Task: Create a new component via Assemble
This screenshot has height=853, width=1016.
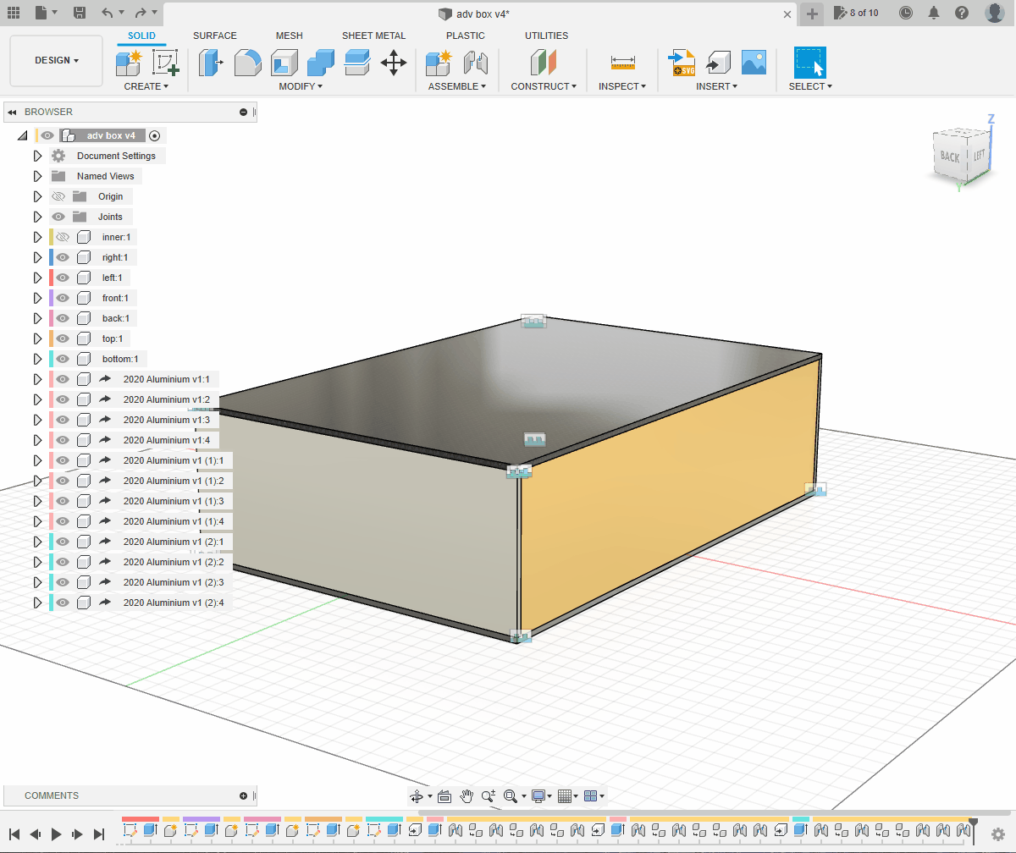Action: (x=438, y=63)
